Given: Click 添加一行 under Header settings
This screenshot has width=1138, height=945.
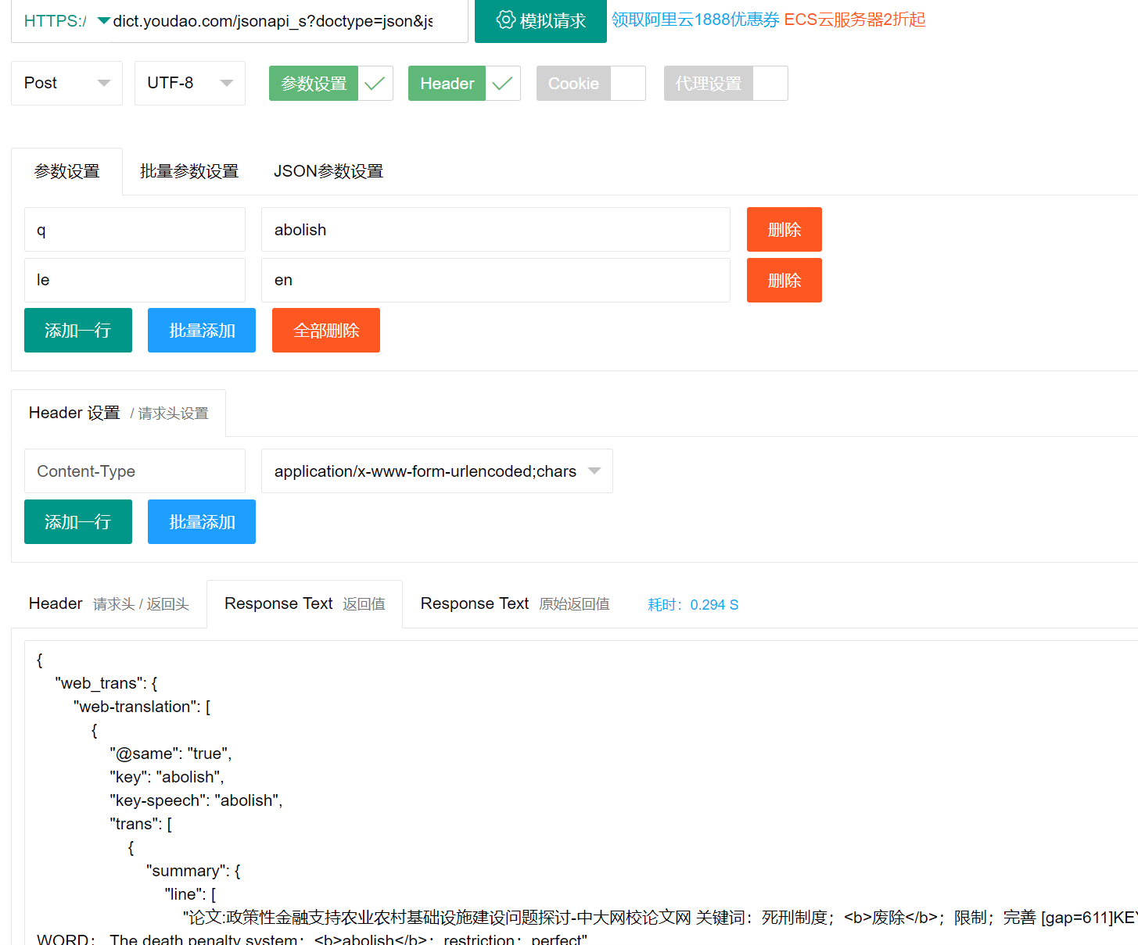Looking at the screenshot, I should 78,522.
